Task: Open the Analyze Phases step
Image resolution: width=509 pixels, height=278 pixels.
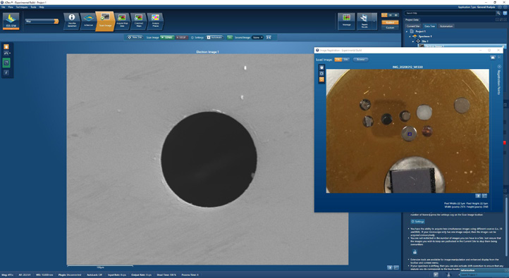Action: pyautogui.click(x=155, y=21)
